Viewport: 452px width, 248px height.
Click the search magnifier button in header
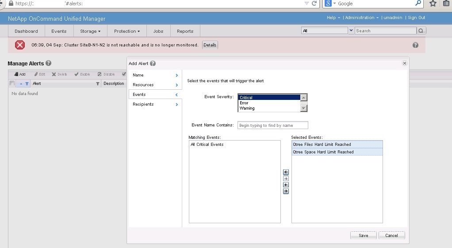(x=421, y=31)
